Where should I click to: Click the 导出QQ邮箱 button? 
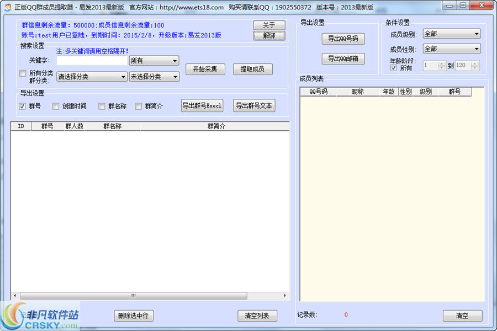tap(343, 58)
